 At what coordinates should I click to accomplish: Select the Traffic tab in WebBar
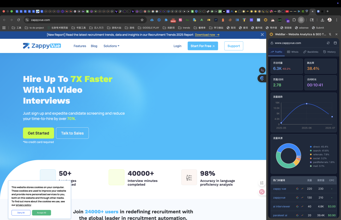click(276, 52)
